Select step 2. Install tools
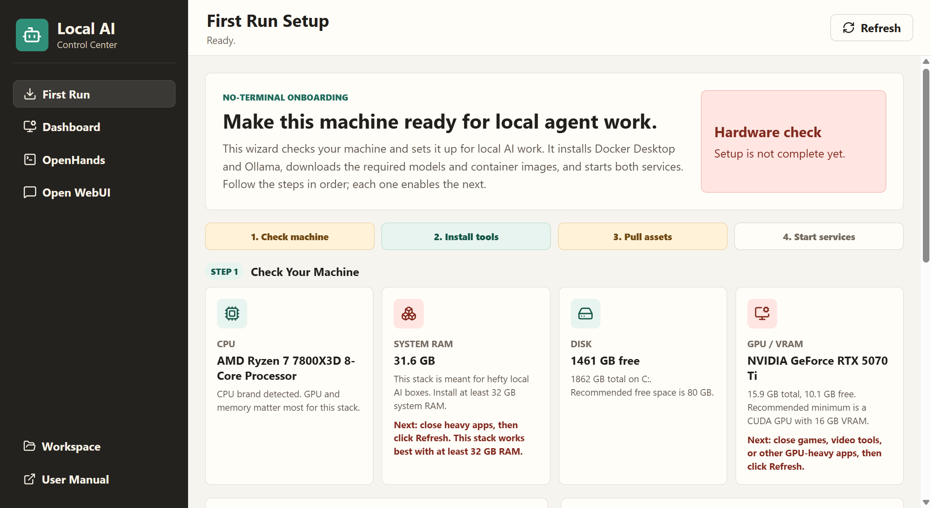 click(466, 236)
